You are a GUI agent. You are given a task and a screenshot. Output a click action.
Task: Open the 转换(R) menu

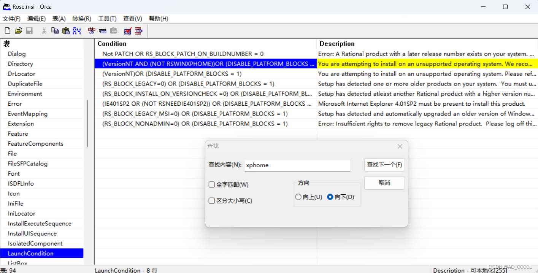coord(82,19)
